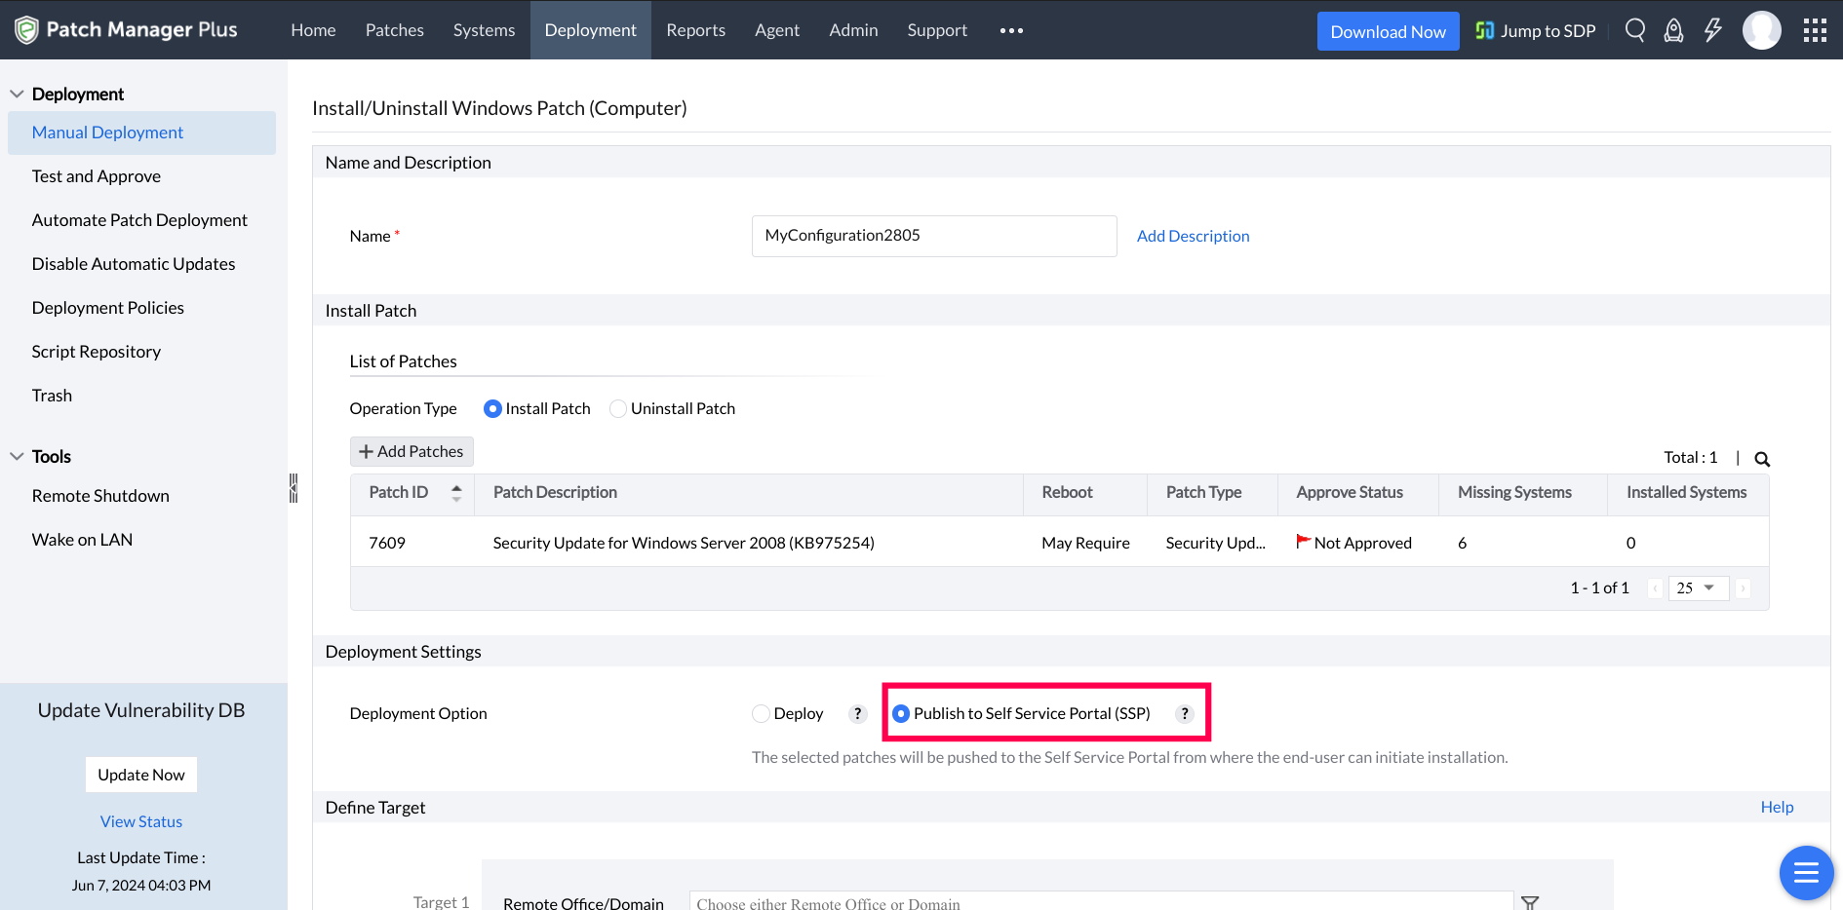The image size is (1843, 910).
Task: Click the Jump to SDP icon
Action: (x=1484, y=30)
